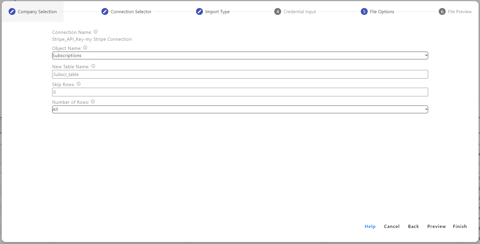The height and width of the screenshot is (244, 480).
Task: Click the Credential Input step 4 circle
Action: (278, 11)
